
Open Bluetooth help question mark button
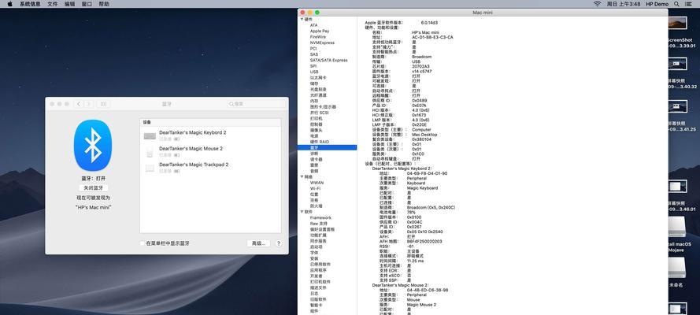click(x=279, y=243)
